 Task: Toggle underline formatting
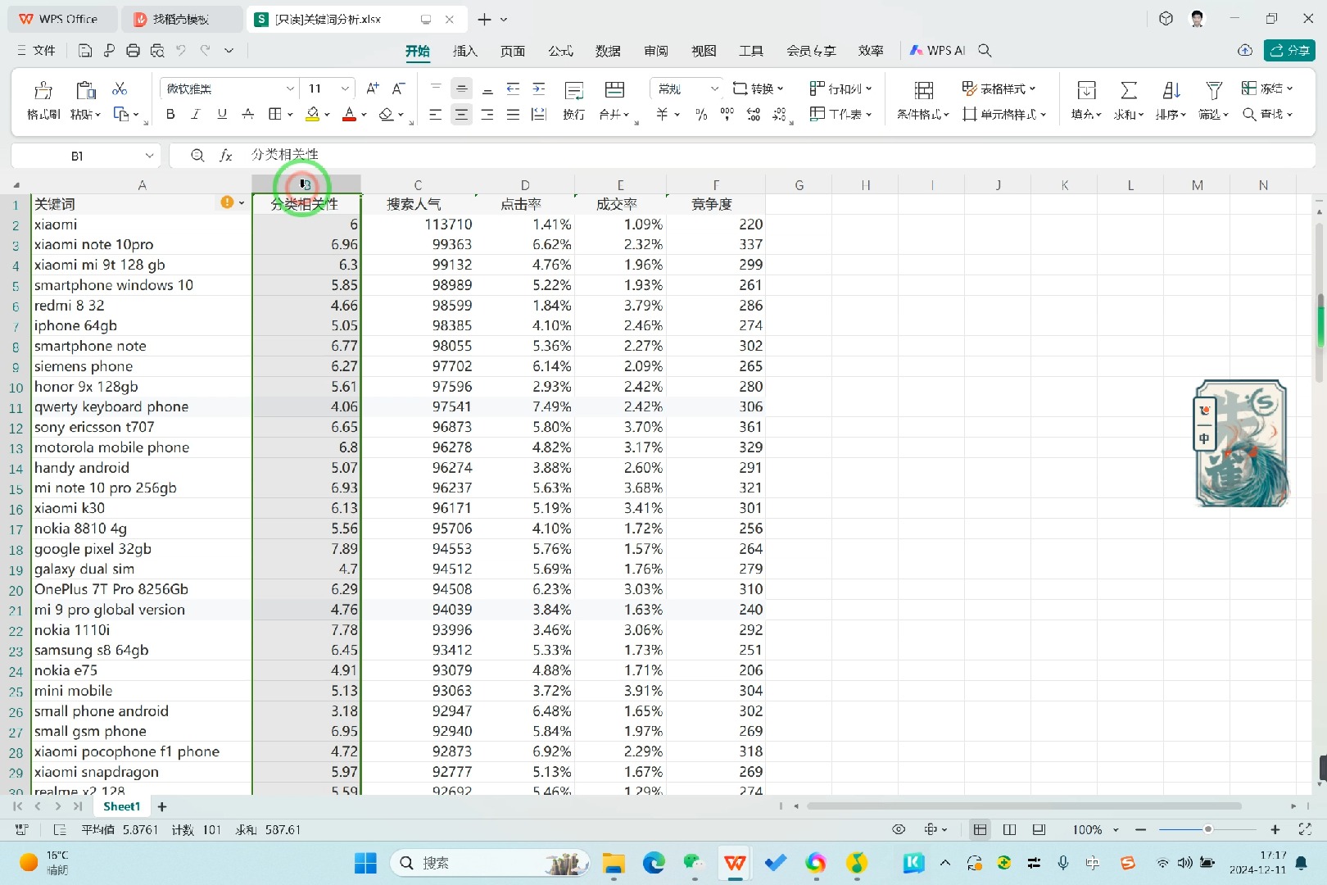click(x=222, y=115)
